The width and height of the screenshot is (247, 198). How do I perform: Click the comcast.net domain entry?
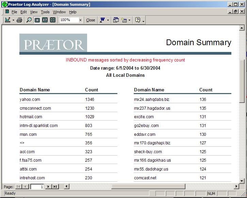tap(145, 178)
